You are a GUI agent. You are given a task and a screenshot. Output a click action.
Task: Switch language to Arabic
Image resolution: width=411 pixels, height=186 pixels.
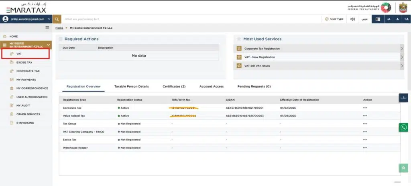point(364,19)
